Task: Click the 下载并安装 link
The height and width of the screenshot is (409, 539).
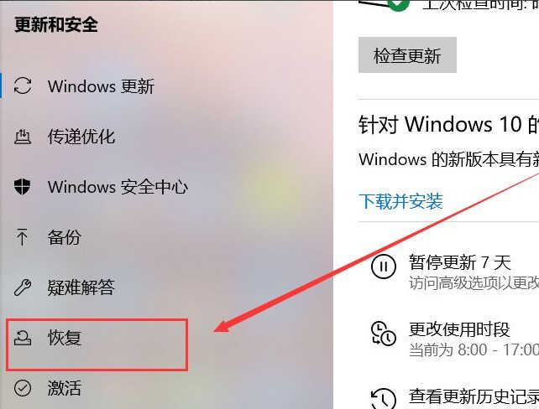Action: [x=400, y=201]
